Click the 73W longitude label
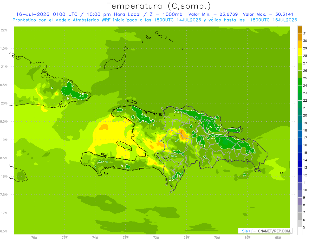312x241 pixels. (x=126, y=237)
